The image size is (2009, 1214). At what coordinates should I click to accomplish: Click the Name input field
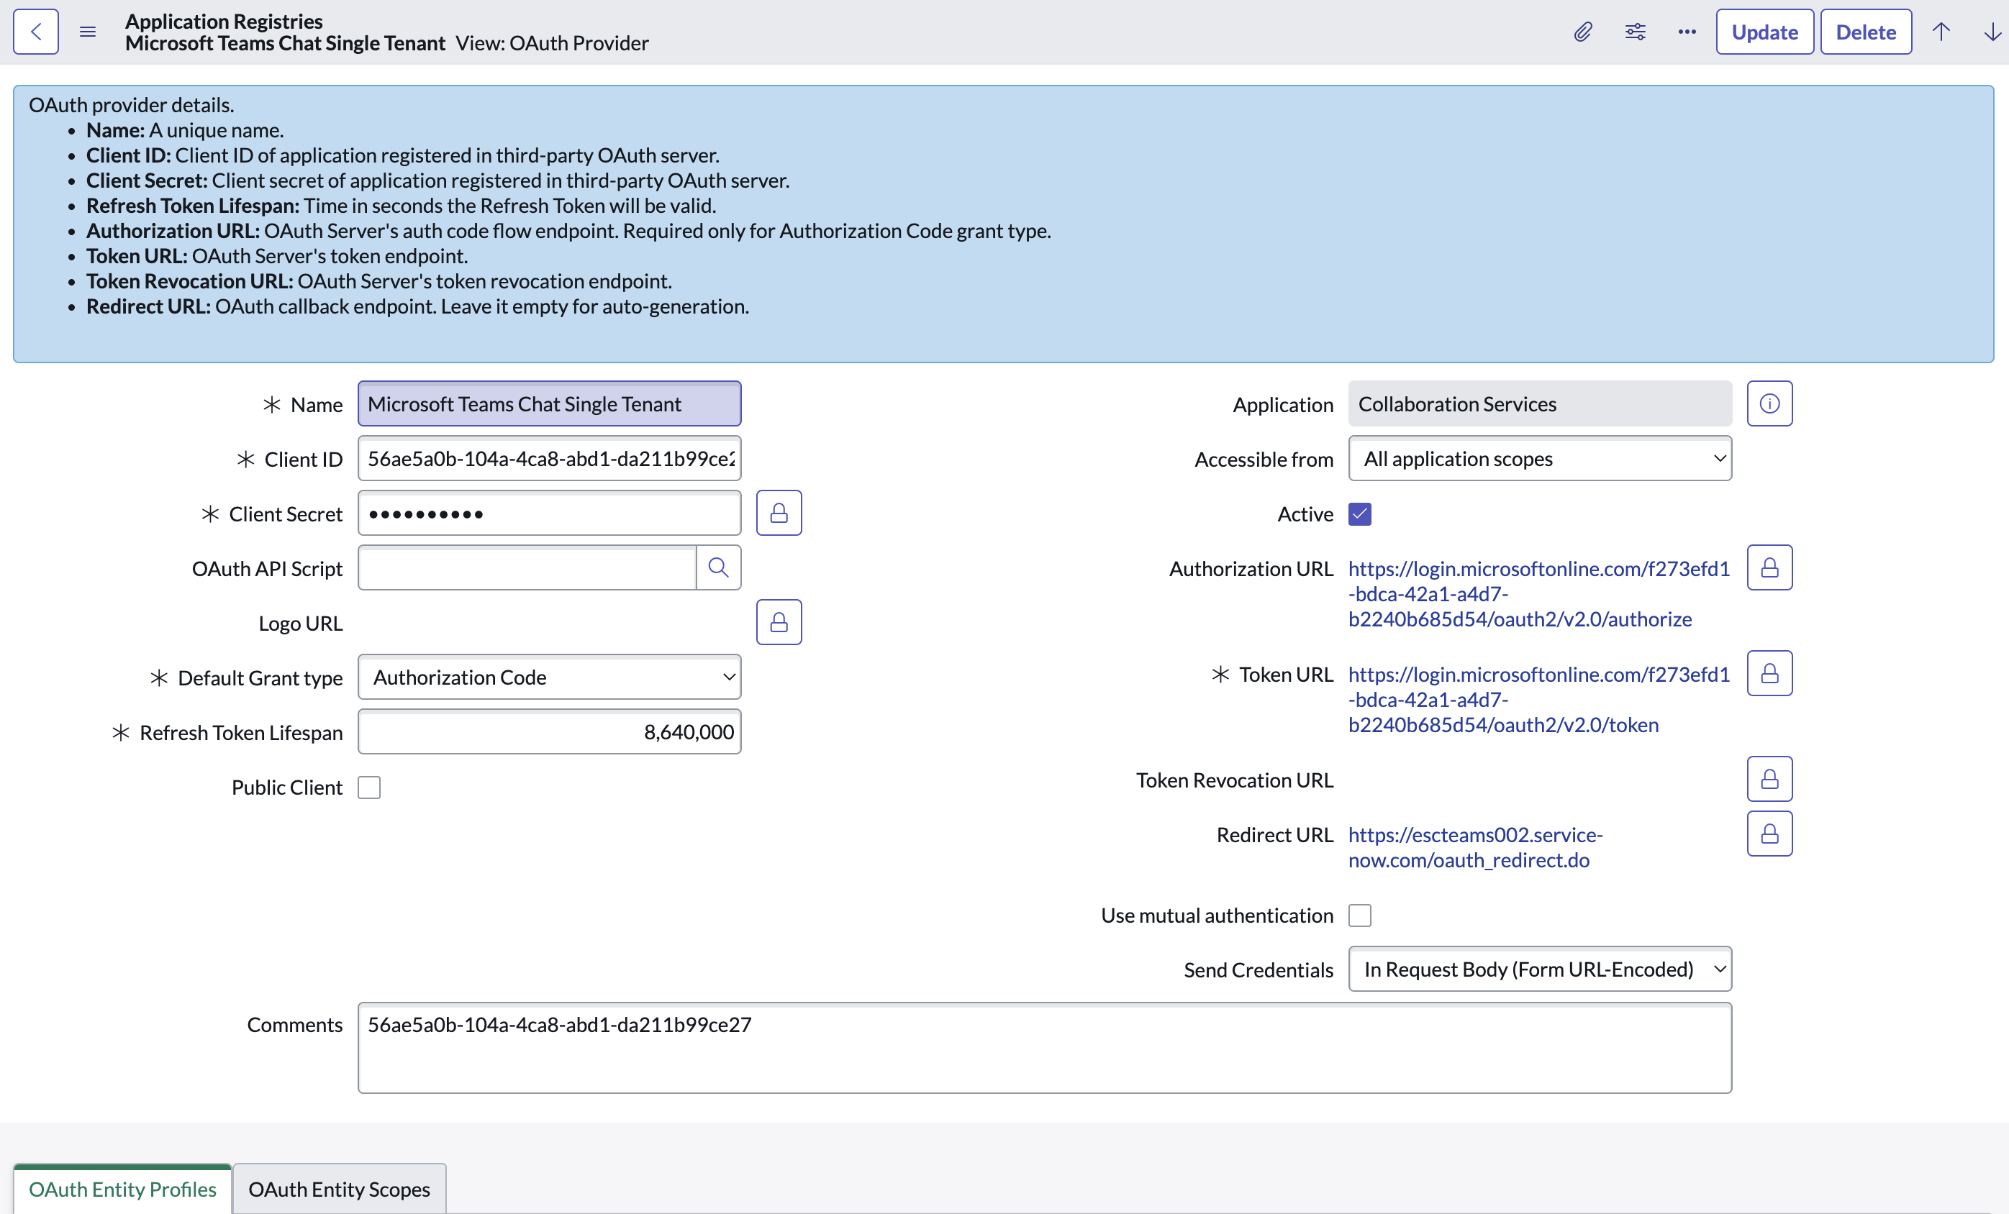click(550, 404)
